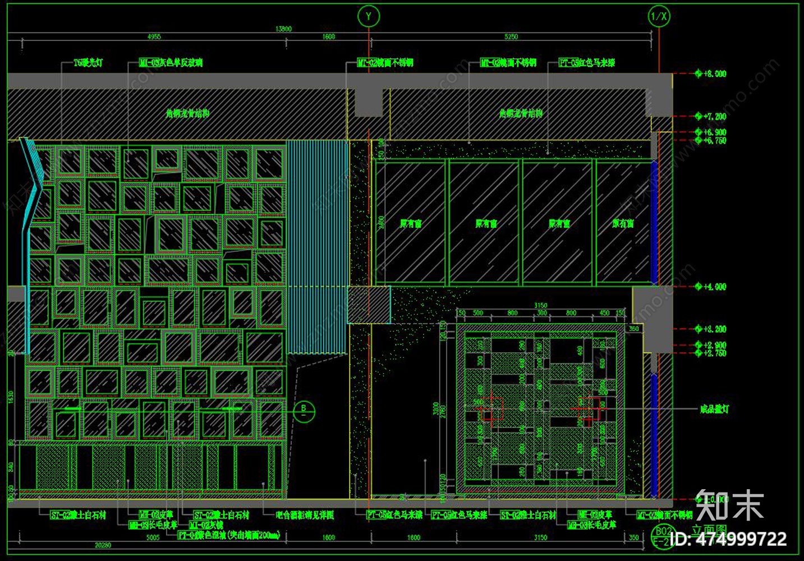
Task: Select the +4.000 elevation mark
Action: 710,287
